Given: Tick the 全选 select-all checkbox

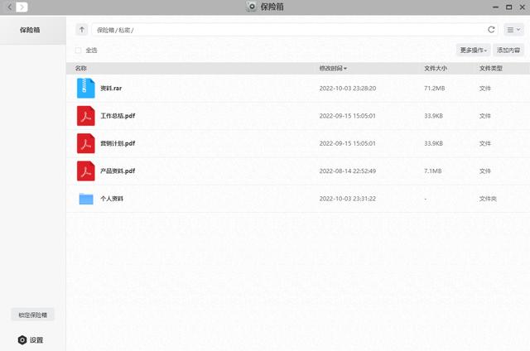Looking at the screenshot, I should pos(79,50).
